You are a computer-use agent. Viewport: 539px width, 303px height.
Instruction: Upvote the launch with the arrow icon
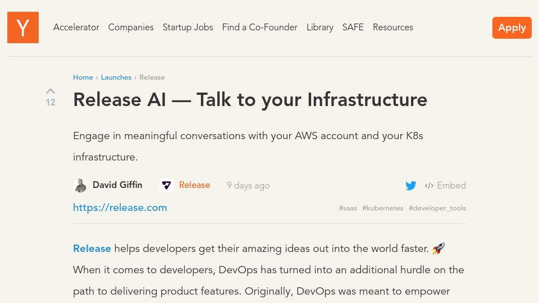pyautogui.click(x=51, y=91)
